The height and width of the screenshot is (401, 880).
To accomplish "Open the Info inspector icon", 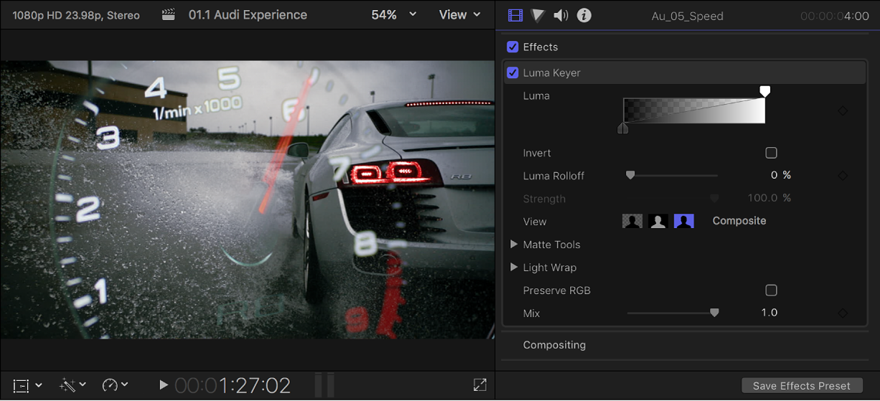I will point(584,15).
